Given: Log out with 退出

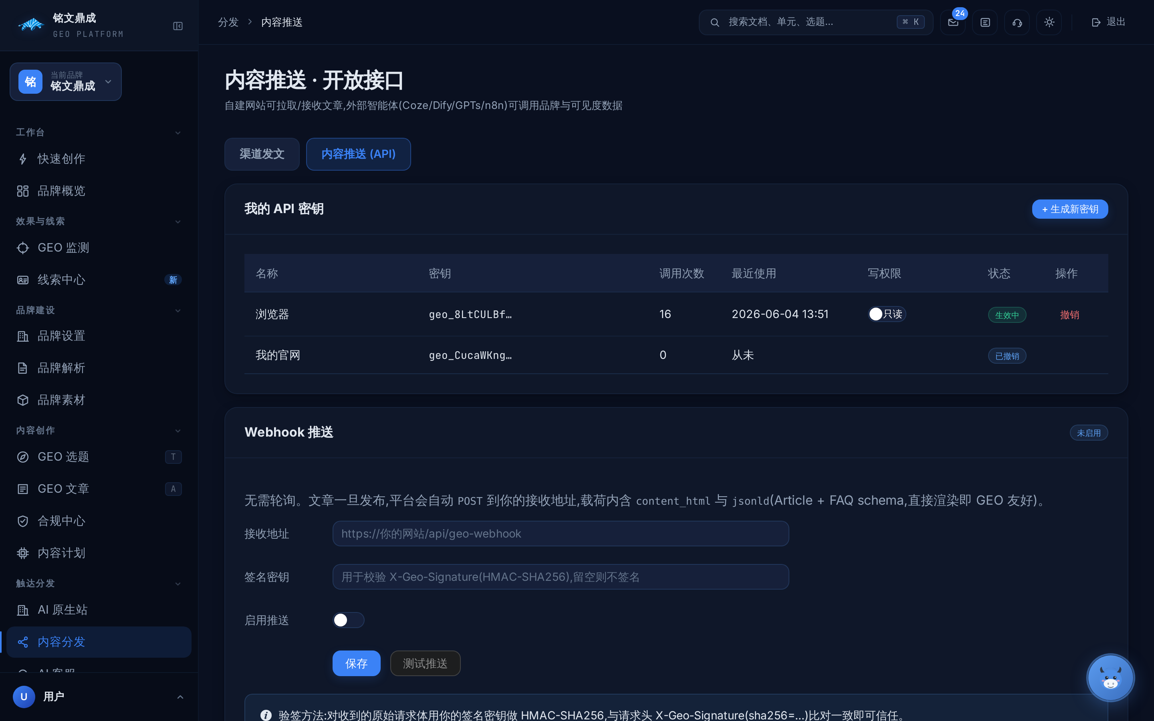Looking at the screenshot, I should [x=1108, y=22].
